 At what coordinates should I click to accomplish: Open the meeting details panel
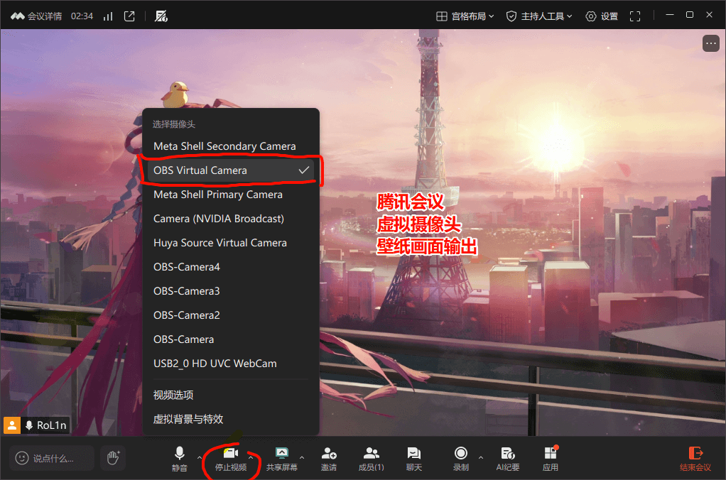tap(45, 16)
